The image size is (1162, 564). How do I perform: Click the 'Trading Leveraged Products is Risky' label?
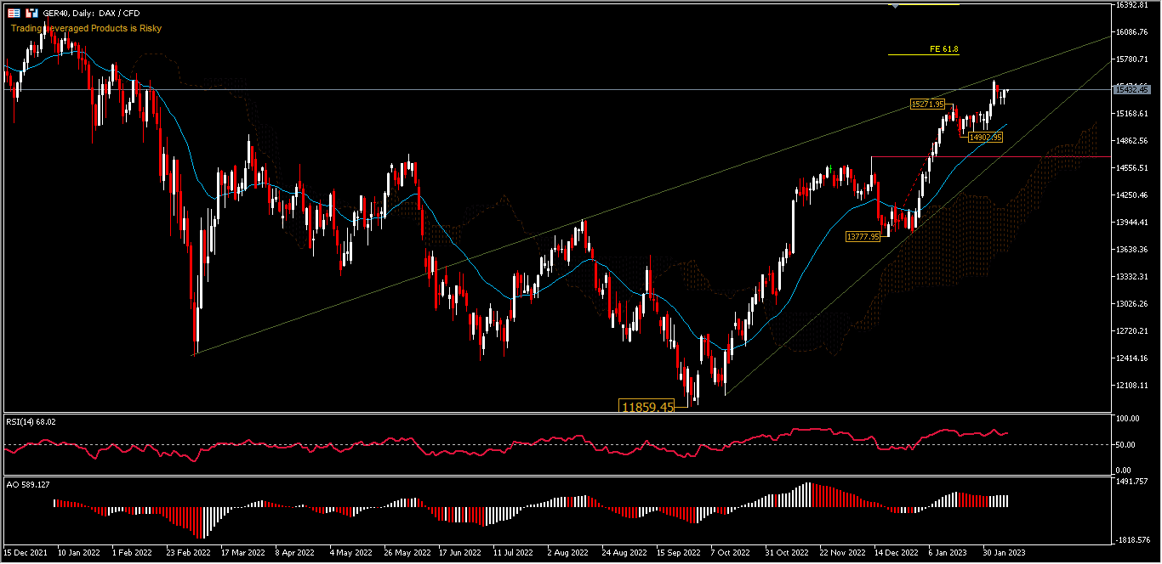pyautogui.click(x=86, y=28)
